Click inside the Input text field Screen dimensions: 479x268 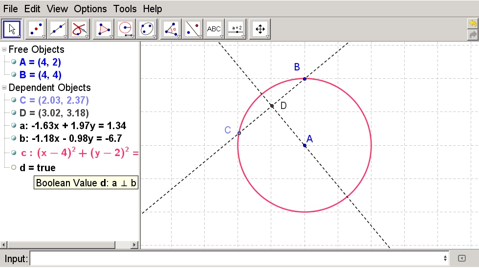pyautogui.click(x=235, y=258)
